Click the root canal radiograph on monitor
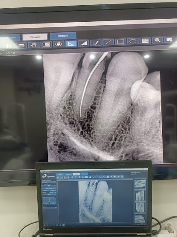 pyautogui.click(x=103, y=107)
